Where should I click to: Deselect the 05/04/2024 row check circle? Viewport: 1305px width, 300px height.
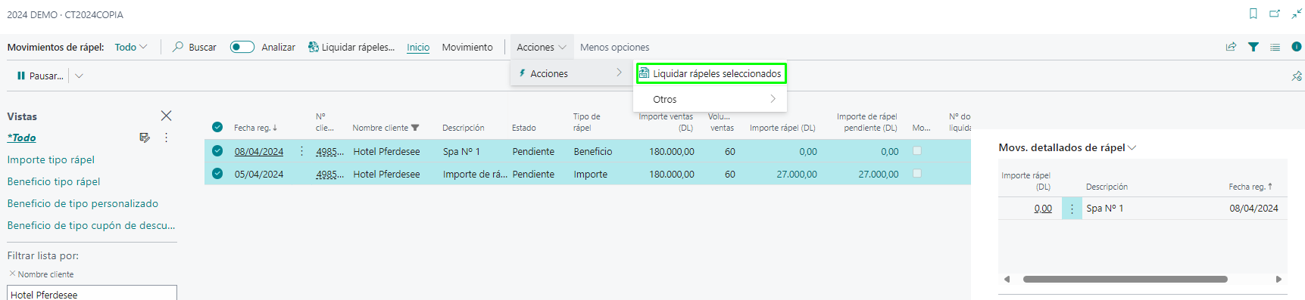pyautogui.click(x=217, y=174)
